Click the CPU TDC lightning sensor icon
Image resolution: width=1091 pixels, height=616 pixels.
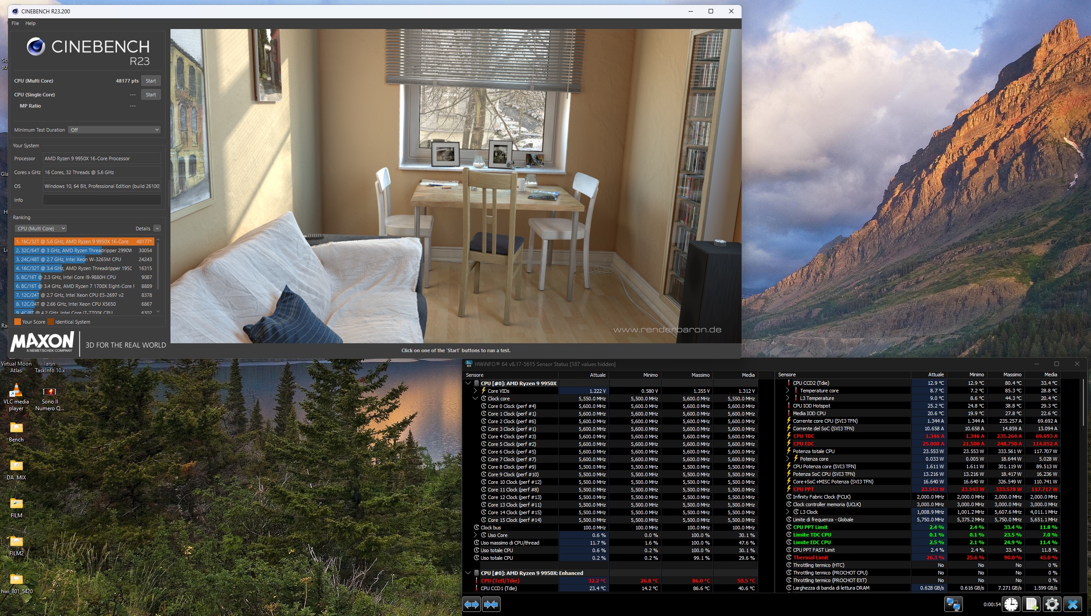tap(788, 436)
